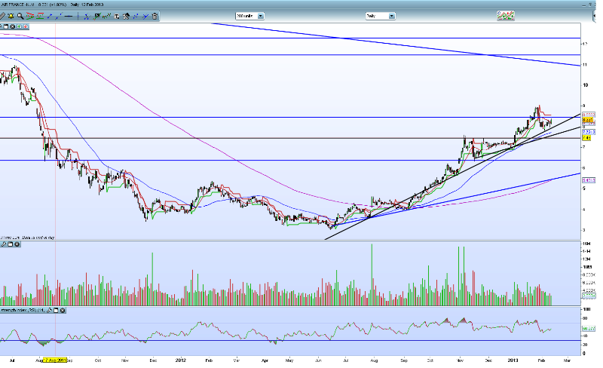The width and height of the screenshot is (603, 368).
Task: Select the horizontal line tool
Action: pos(69,16)
